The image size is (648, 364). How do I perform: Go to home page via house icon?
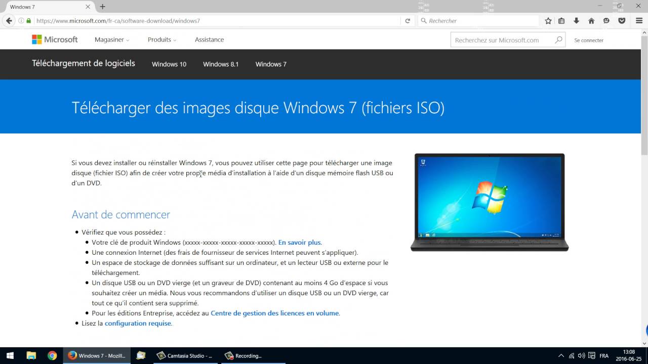[591, 21]
